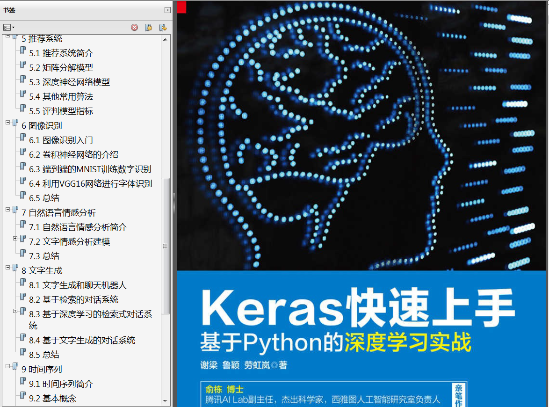The height and width of the screenshot is (407, 549).
Task: Click bookmark icon beside 5.1 推荐系统简介
Action: pos(23,51)
